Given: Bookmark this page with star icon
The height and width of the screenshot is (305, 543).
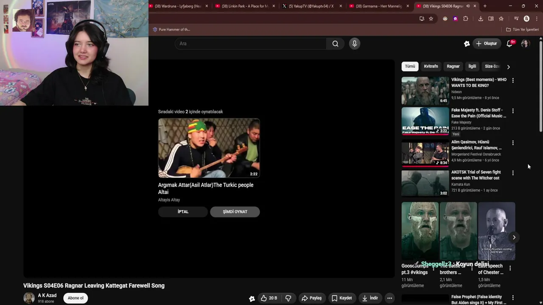Looking at the screenshot, I should (x=431, y=19).
